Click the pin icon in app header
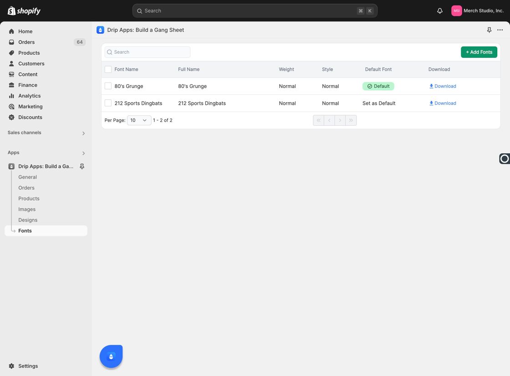This screenshot has height=376, width=510. pos(489,30)
